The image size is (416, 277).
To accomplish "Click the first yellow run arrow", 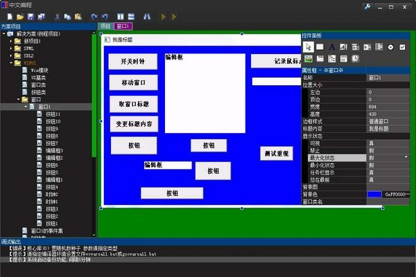I will click(x=163, y=17).
